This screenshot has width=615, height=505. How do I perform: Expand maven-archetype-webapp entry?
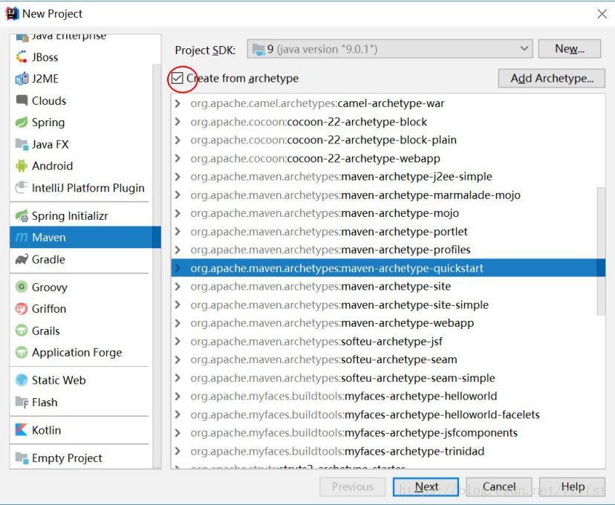click(x=178, y=323)
